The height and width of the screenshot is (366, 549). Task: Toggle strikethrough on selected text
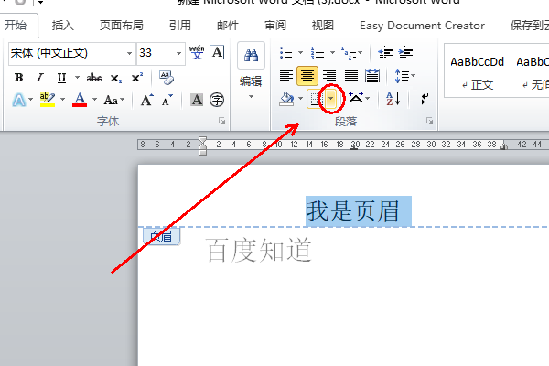[x=92, y=78]
